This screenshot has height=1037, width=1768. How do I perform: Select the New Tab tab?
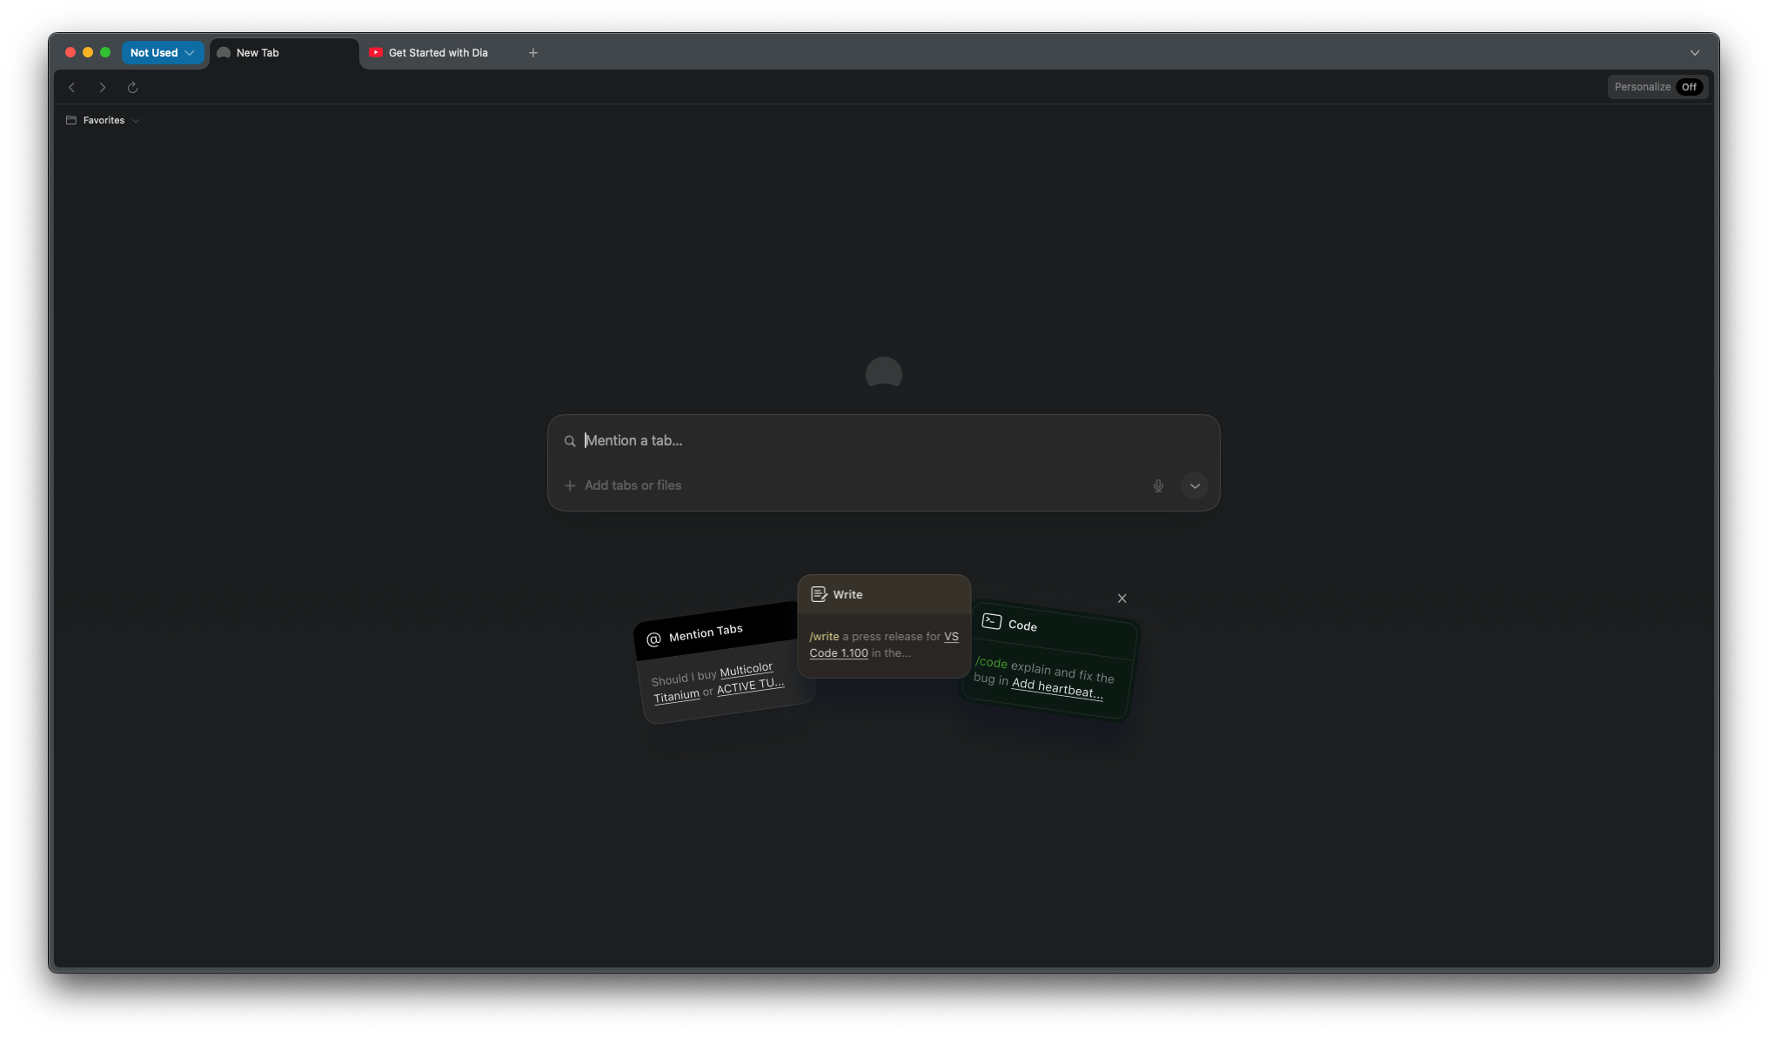(x=258, y=53)
